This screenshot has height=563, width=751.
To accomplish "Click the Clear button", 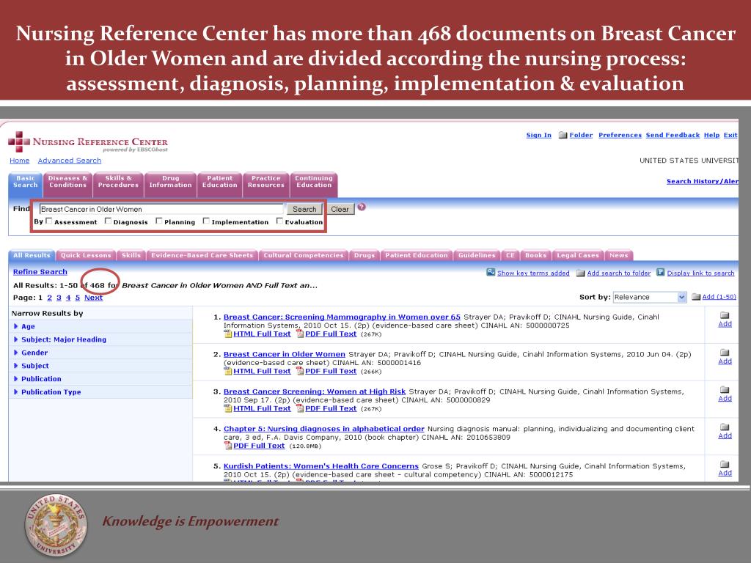I will (340, 209).
